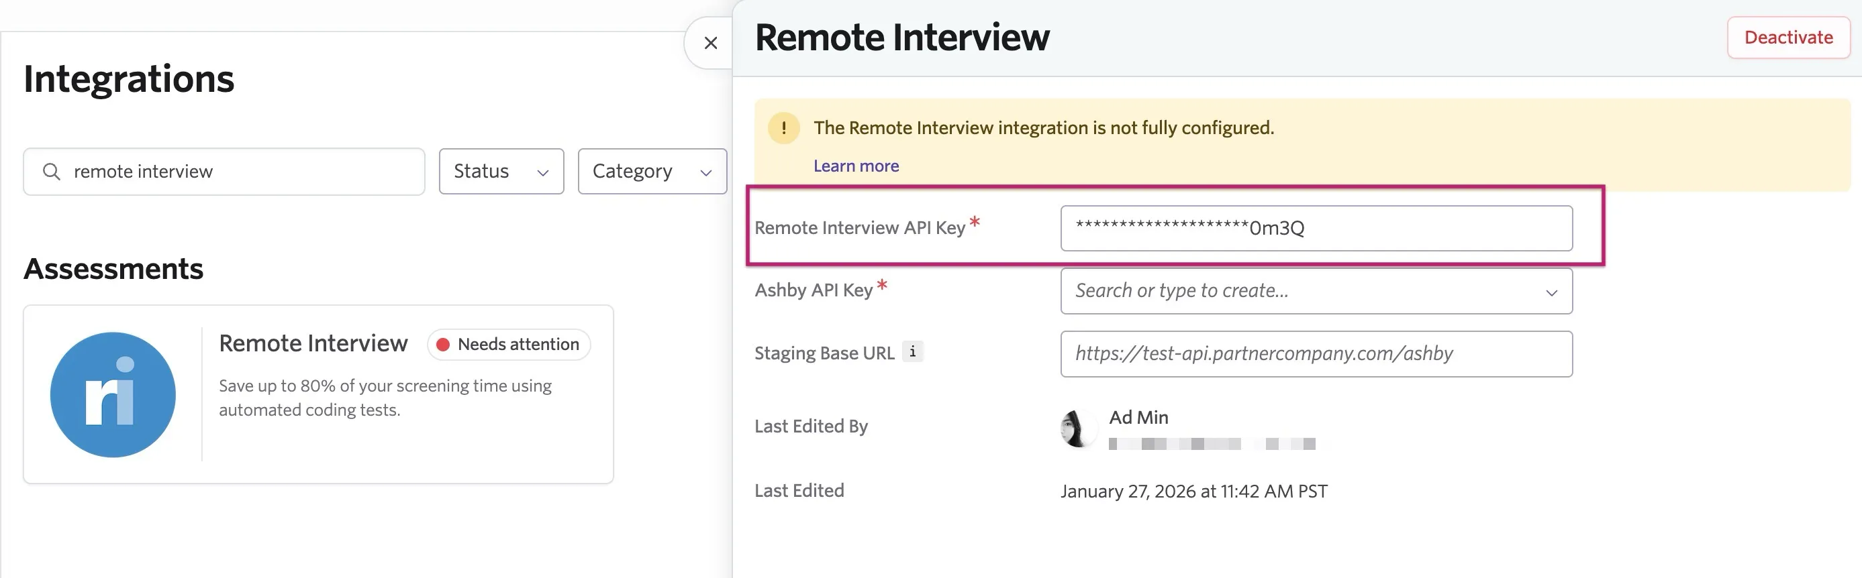Click the 'Last Edited By' label
Viewport: 1862px width, 578px height.
click(x=811, y=426)
